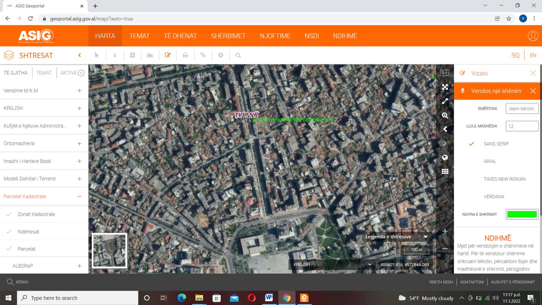The image size is (542, 305).
Task: Select the pointer tool in the map toolbar
Action: tap(97, 55)
